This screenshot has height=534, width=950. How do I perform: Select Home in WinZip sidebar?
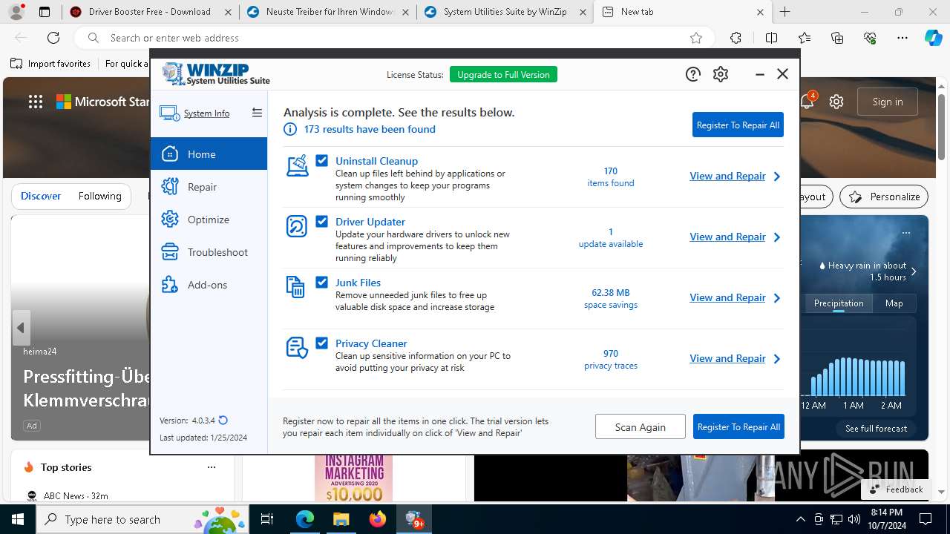[x=209, y=154]
